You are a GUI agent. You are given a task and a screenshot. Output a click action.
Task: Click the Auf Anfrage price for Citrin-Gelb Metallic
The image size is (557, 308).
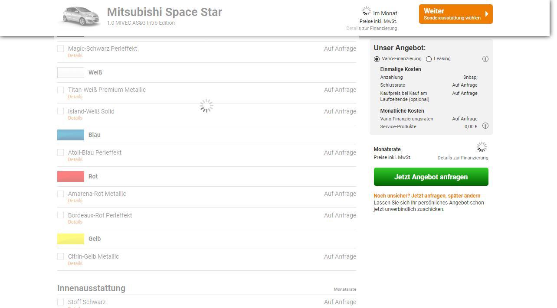point(340,256)
